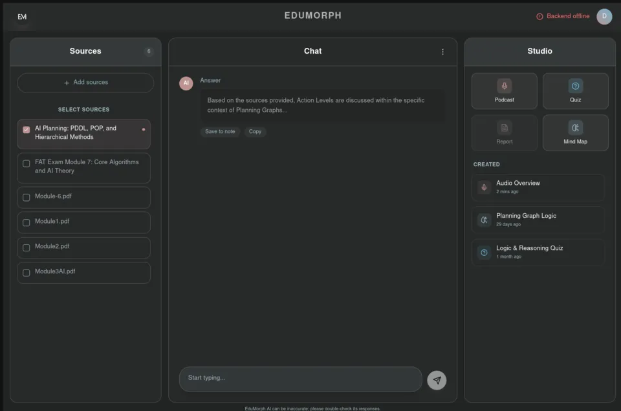Click the Module2.pdf file name
Viewport: 621px width, 411px height.
pyautogui.click(x=52, y=246)
